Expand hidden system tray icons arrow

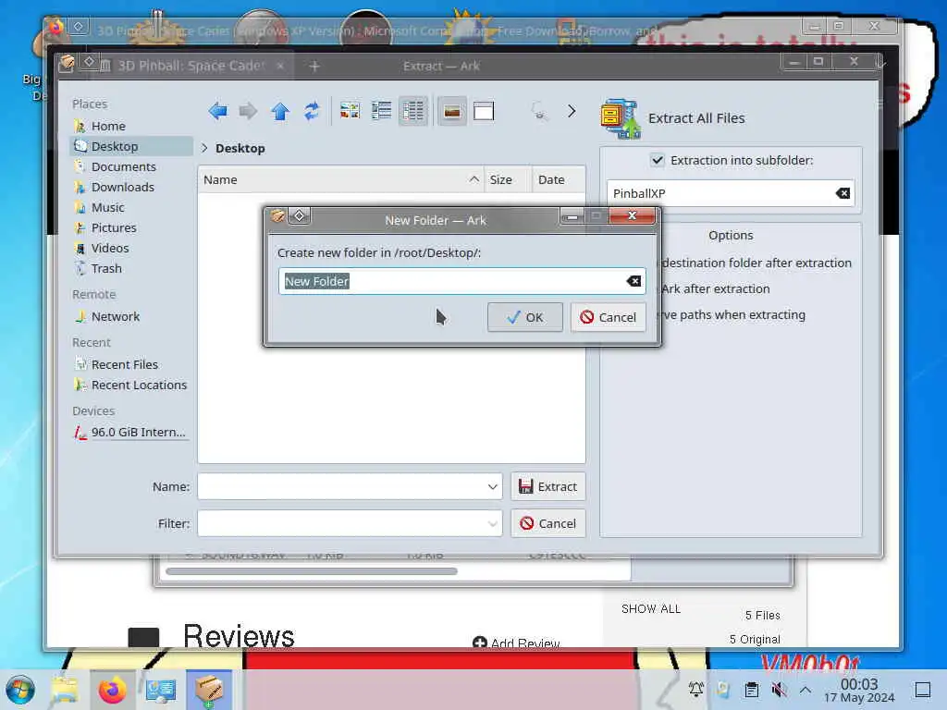point(806,690)
